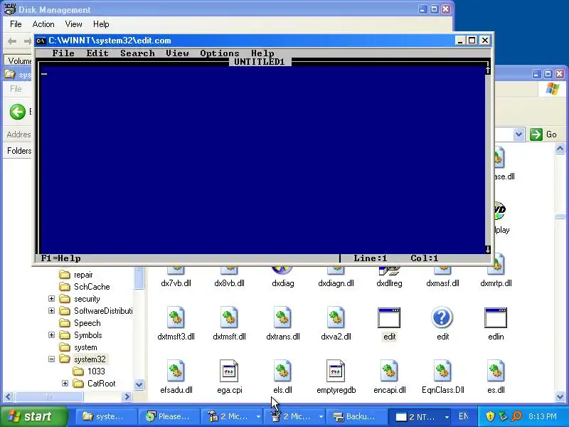Open Disk Management Help menu
569x427 pixels.
[101, 24]
